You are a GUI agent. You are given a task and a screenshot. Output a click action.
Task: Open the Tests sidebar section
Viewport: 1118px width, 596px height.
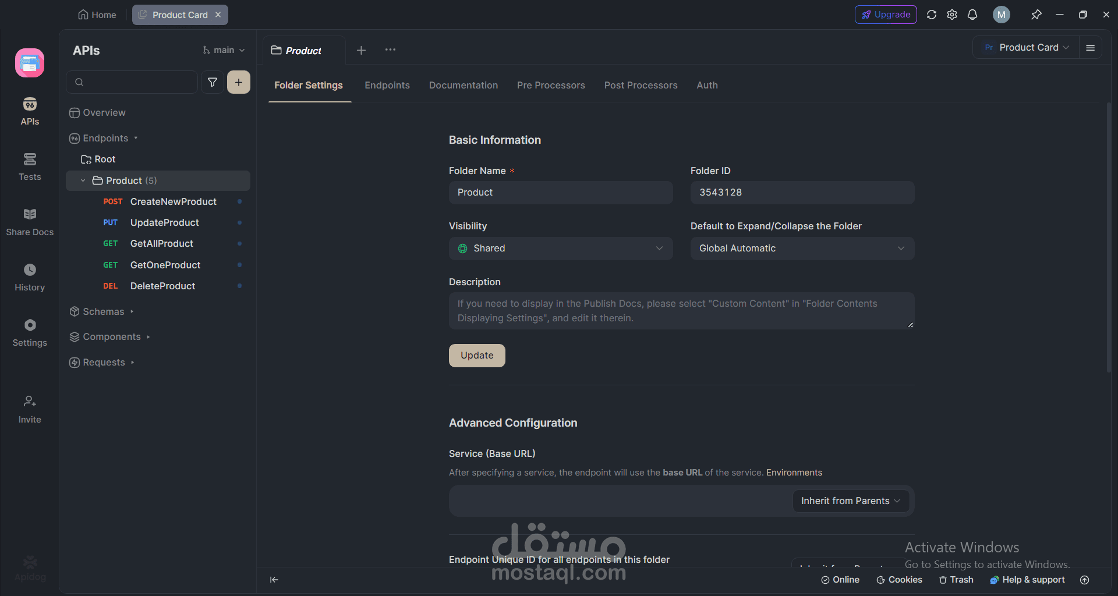click(x=30, y=166)
